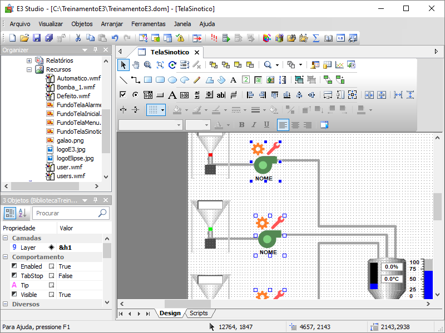Create a new file from the toolbar

click(x=12, y=38)
